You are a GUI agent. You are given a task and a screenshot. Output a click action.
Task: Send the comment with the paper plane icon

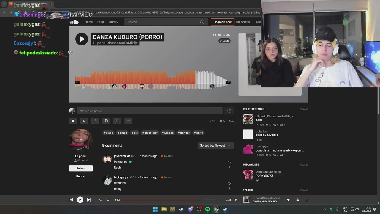coord(229,111)
